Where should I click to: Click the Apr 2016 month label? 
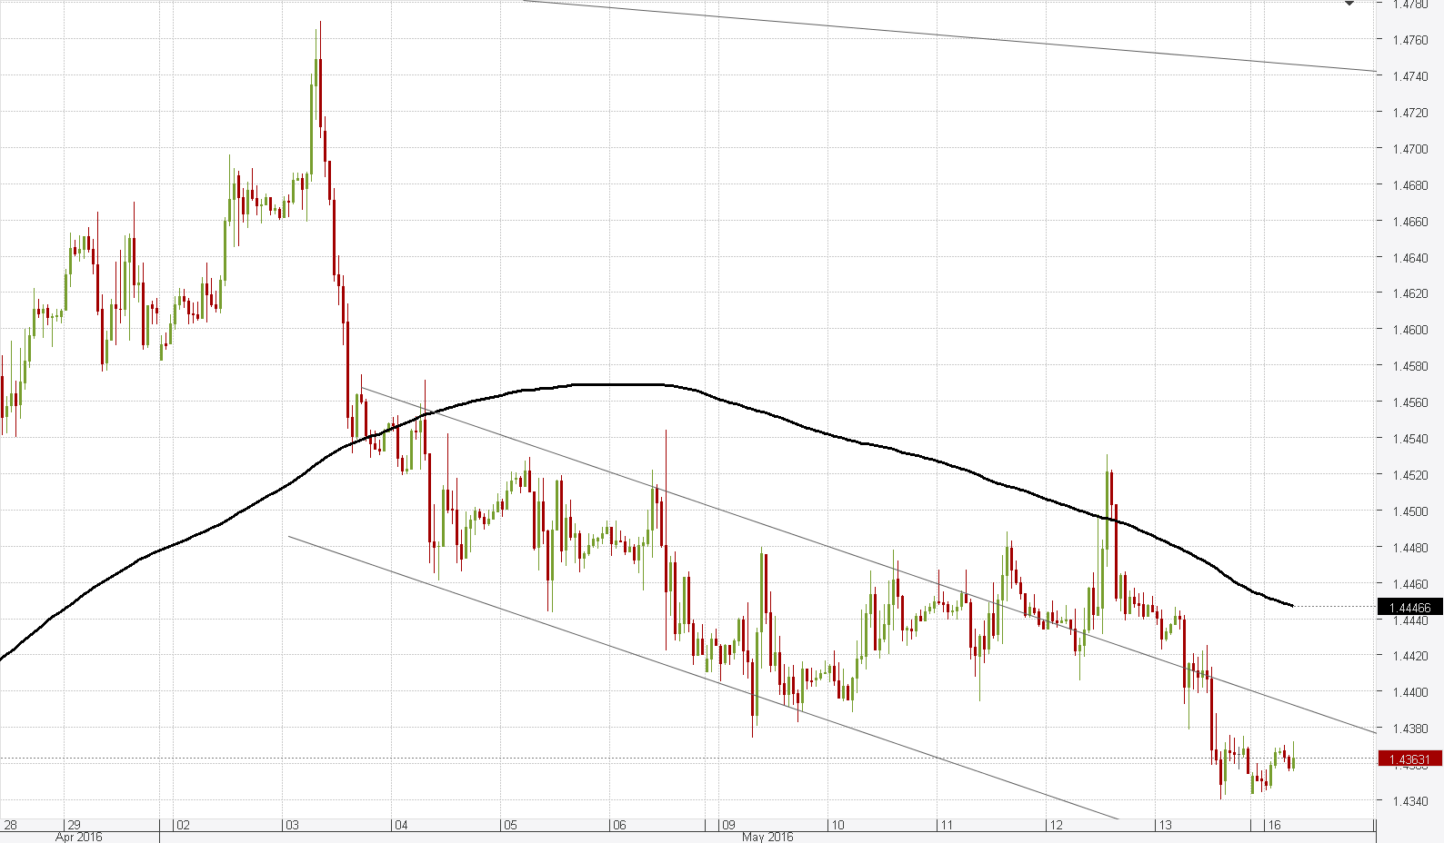(x=78, y=837)
